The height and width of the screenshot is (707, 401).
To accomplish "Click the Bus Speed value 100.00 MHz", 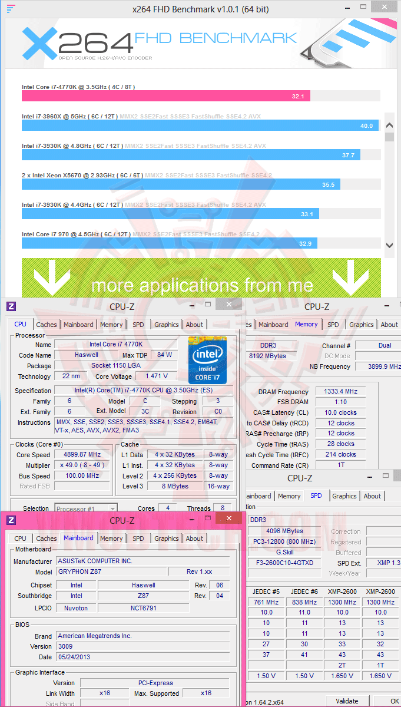I will point(82,475).
